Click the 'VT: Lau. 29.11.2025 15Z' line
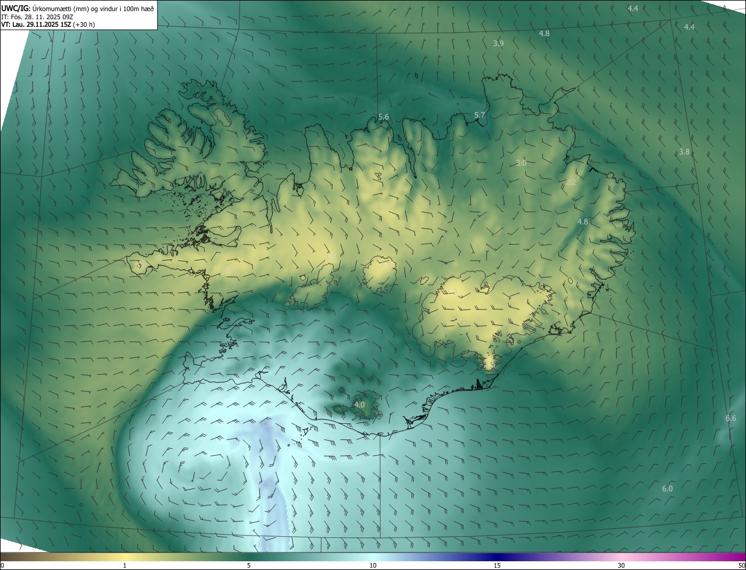The width and height of the screenshot is (746, 570). pyautogui.click(x=48, y=24)
